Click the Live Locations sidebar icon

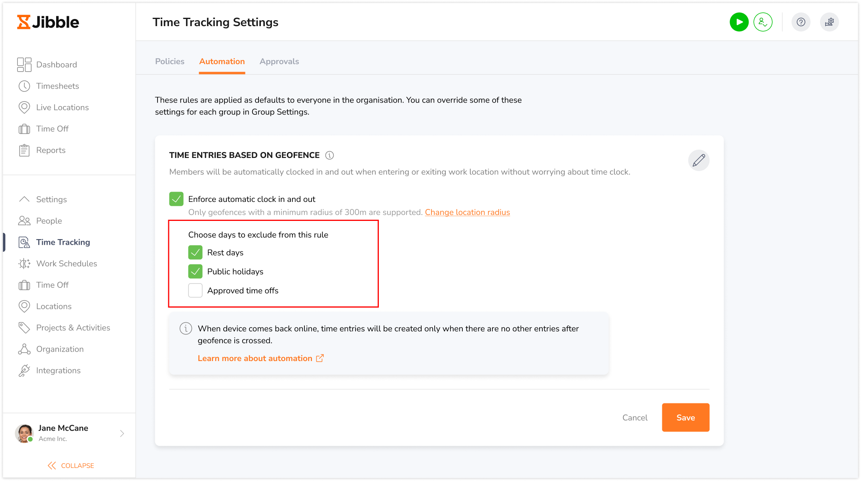pos(24,107)
